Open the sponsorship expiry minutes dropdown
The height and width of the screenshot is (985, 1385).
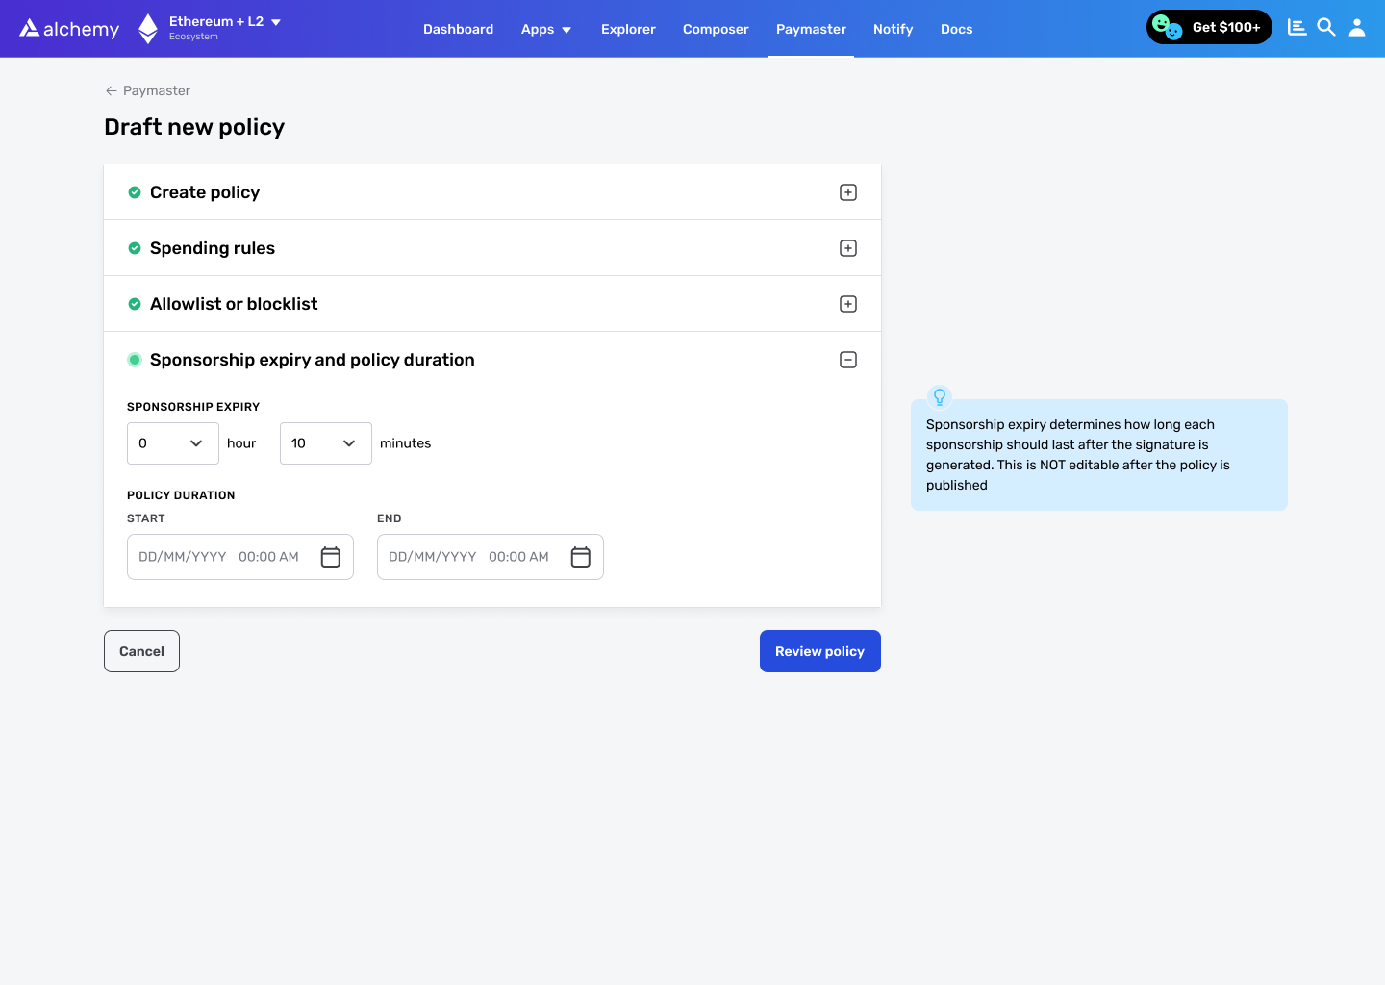click(x=326, y=443)
